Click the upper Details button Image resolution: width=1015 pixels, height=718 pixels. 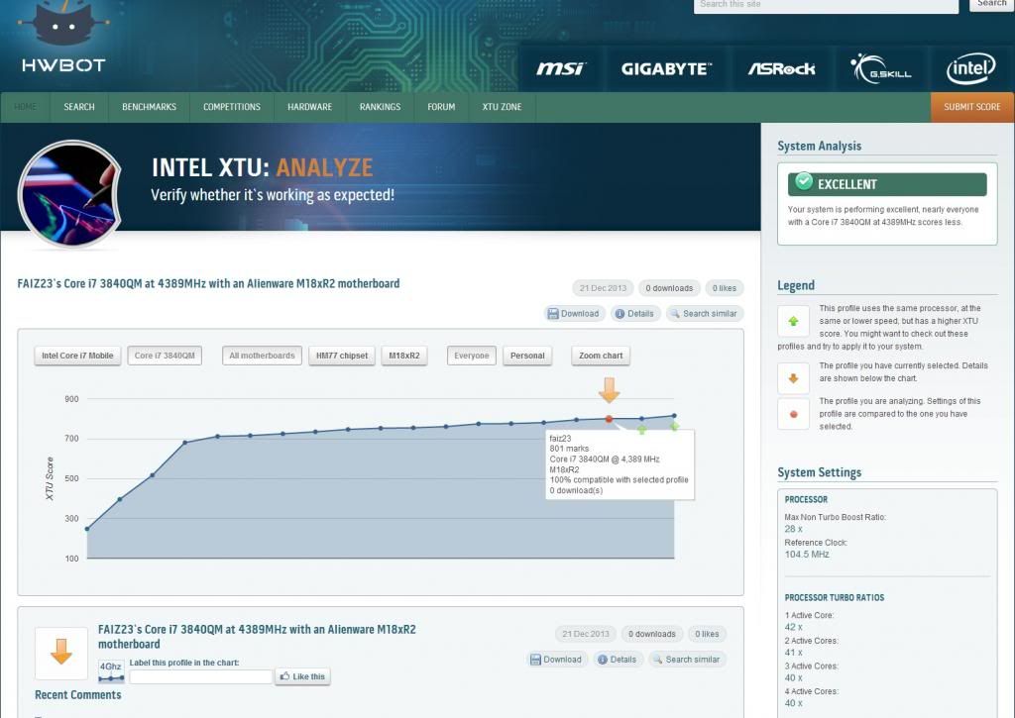(x=635, y=314)
